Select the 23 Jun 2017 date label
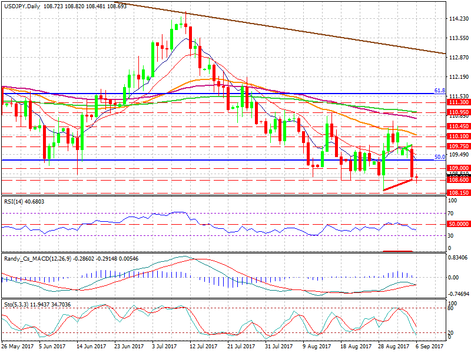Image resolution: width=471 pixels, height=353 pixels. point(129,347)
